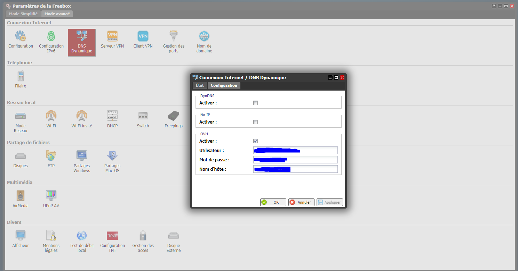Open Gestion des accès
Screen dimensions: 518x271
(x=143, y=242)
